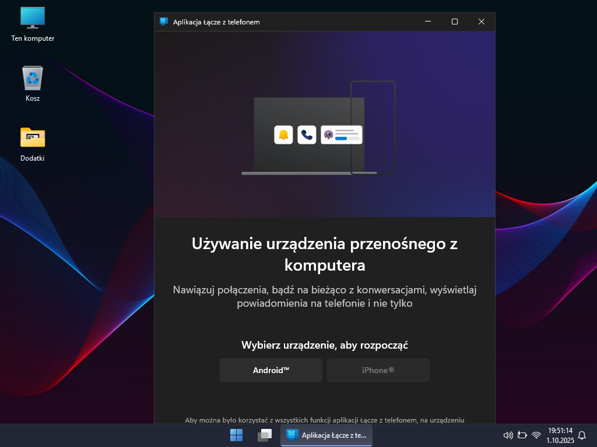Select the Aplikacja Łącze z telefonem taskbar button
Screen dimensions: 597x447
tap(326, 435)
